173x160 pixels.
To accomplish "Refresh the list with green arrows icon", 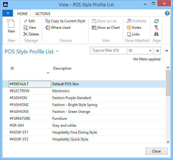I will [x=156, y=21].
